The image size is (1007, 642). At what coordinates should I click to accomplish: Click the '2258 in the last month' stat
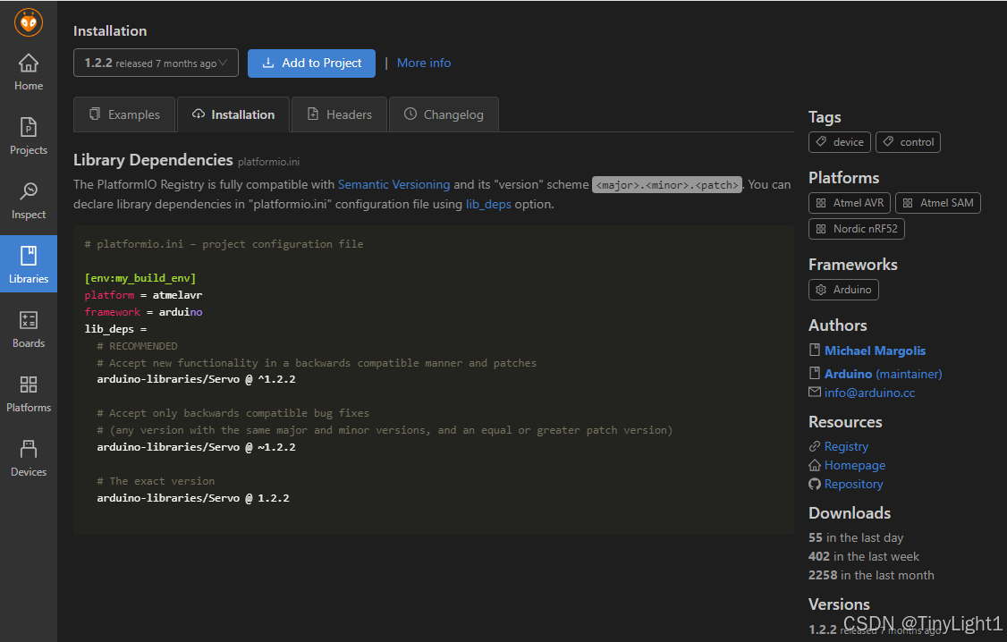tap(871, 575)
